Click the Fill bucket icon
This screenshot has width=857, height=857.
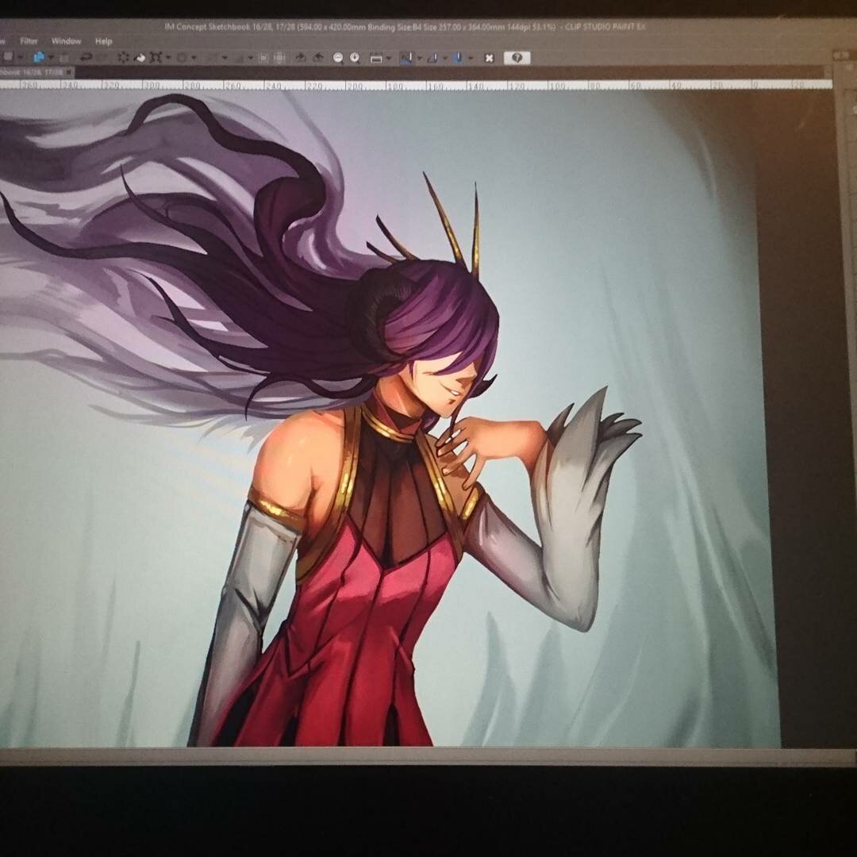point(140,58)
